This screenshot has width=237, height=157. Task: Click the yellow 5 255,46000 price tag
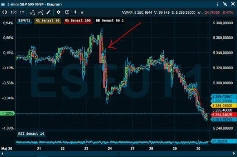pos(224,106)
